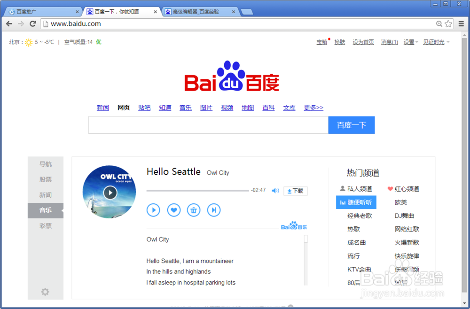Go back with the browser back arrow

[9, 23]
